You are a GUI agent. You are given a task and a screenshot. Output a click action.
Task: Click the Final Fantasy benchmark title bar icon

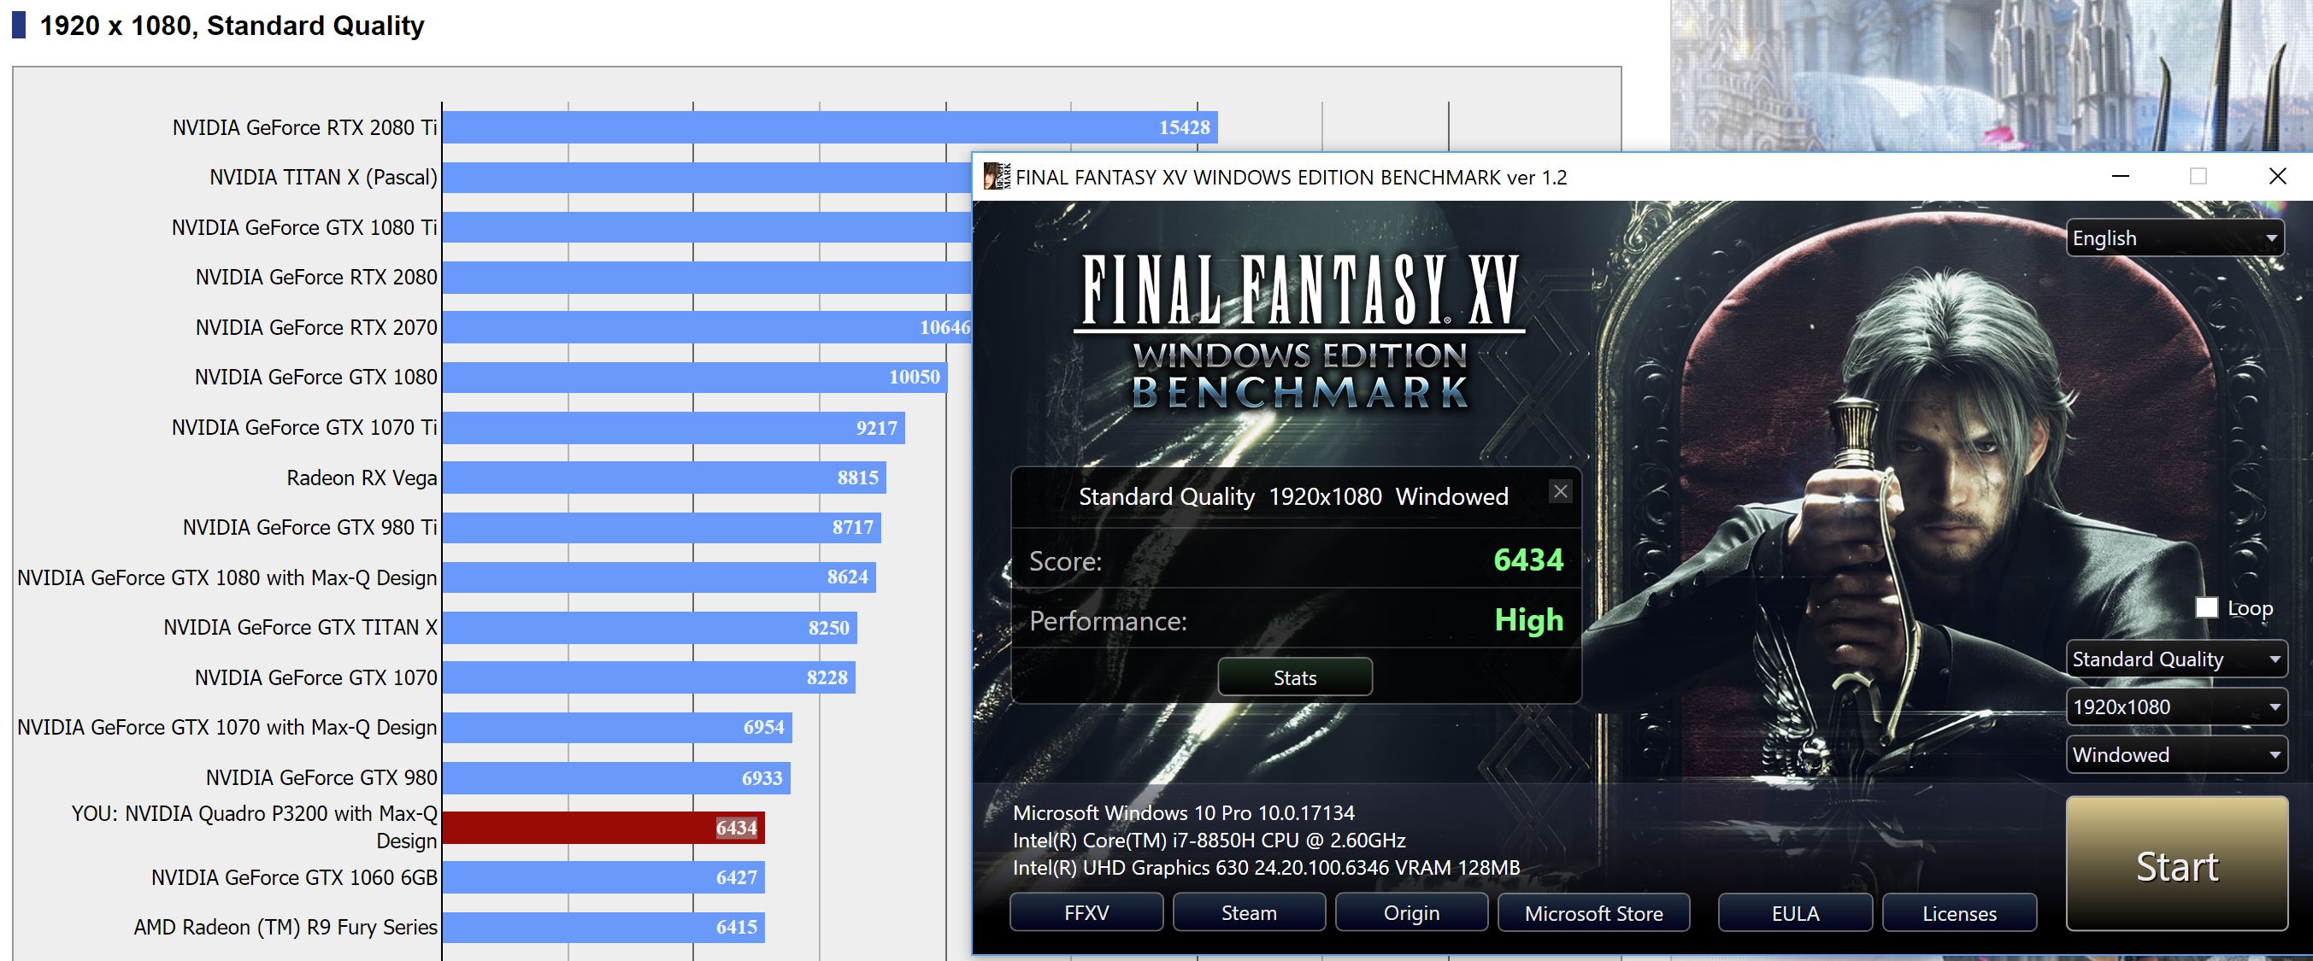point(997,176)
